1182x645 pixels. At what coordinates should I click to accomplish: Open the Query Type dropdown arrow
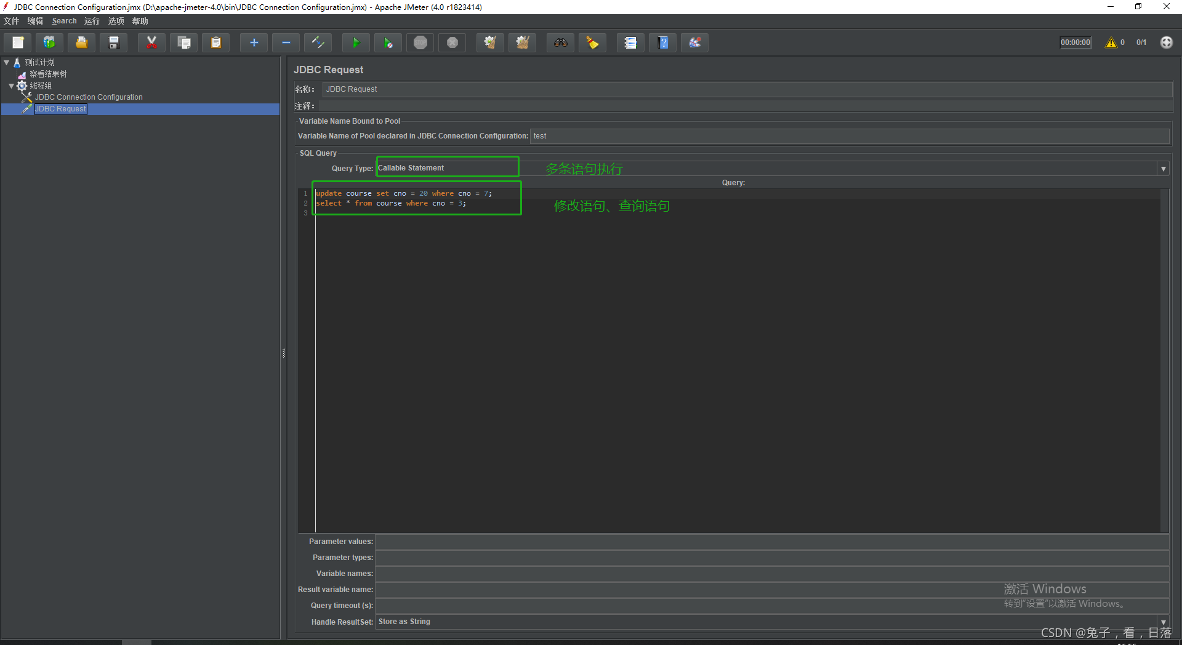(x=1164, y=168)
